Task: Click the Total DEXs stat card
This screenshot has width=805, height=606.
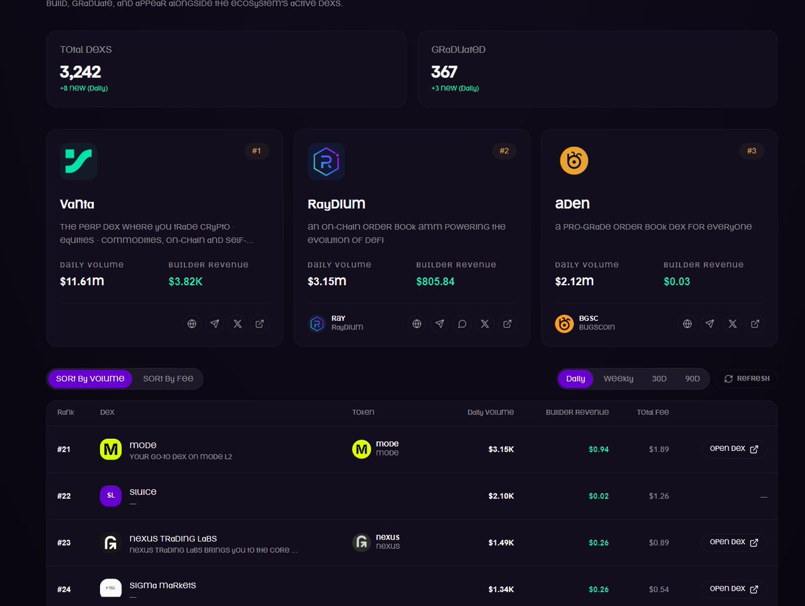Action: 226,68
